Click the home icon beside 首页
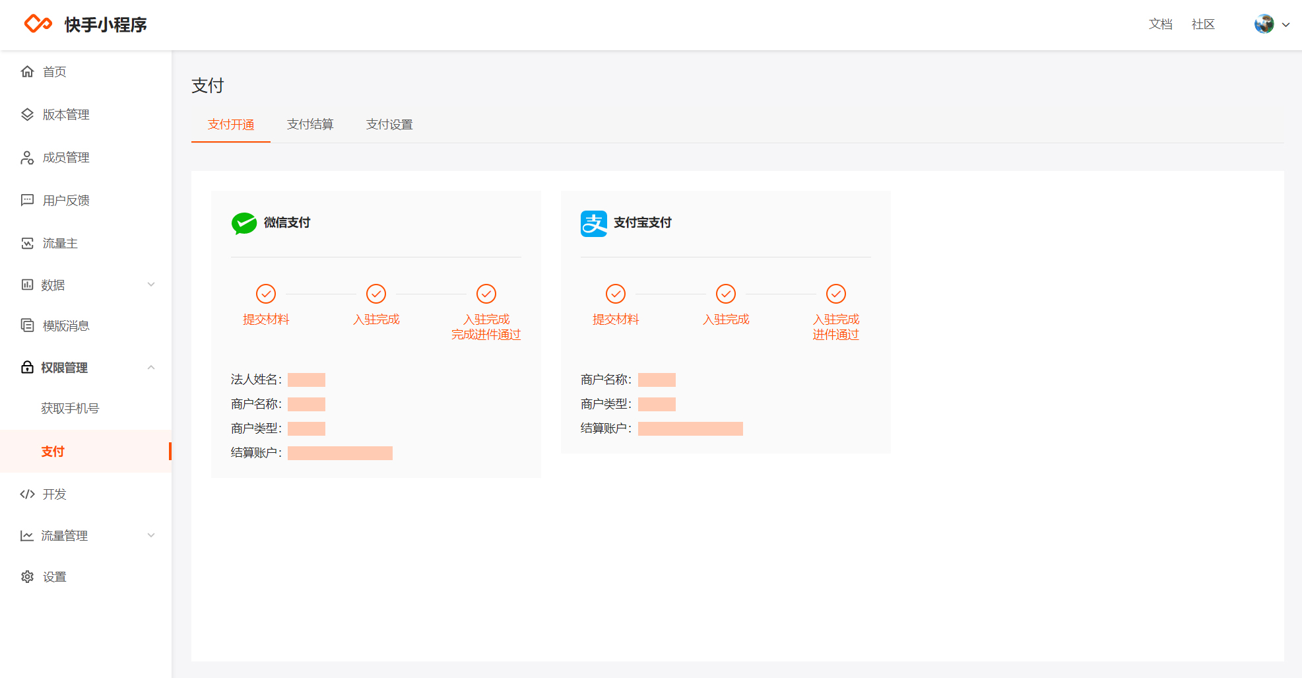 [x=27, y=71]
